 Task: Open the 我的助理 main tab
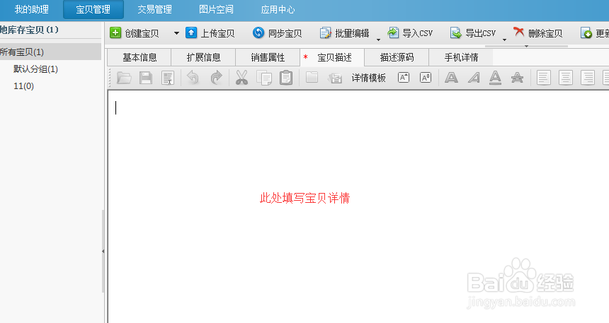click(x=31, y=9)
